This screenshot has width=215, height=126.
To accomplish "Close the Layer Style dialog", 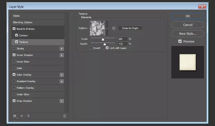I will 202,7.
